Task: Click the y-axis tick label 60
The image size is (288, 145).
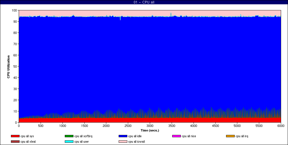Action: point(15,55)
